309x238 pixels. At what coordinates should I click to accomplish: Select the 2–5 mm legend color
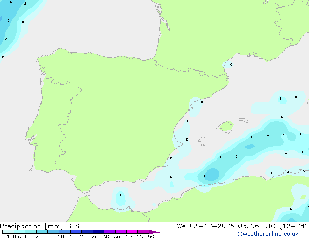(x=42, y=232)
